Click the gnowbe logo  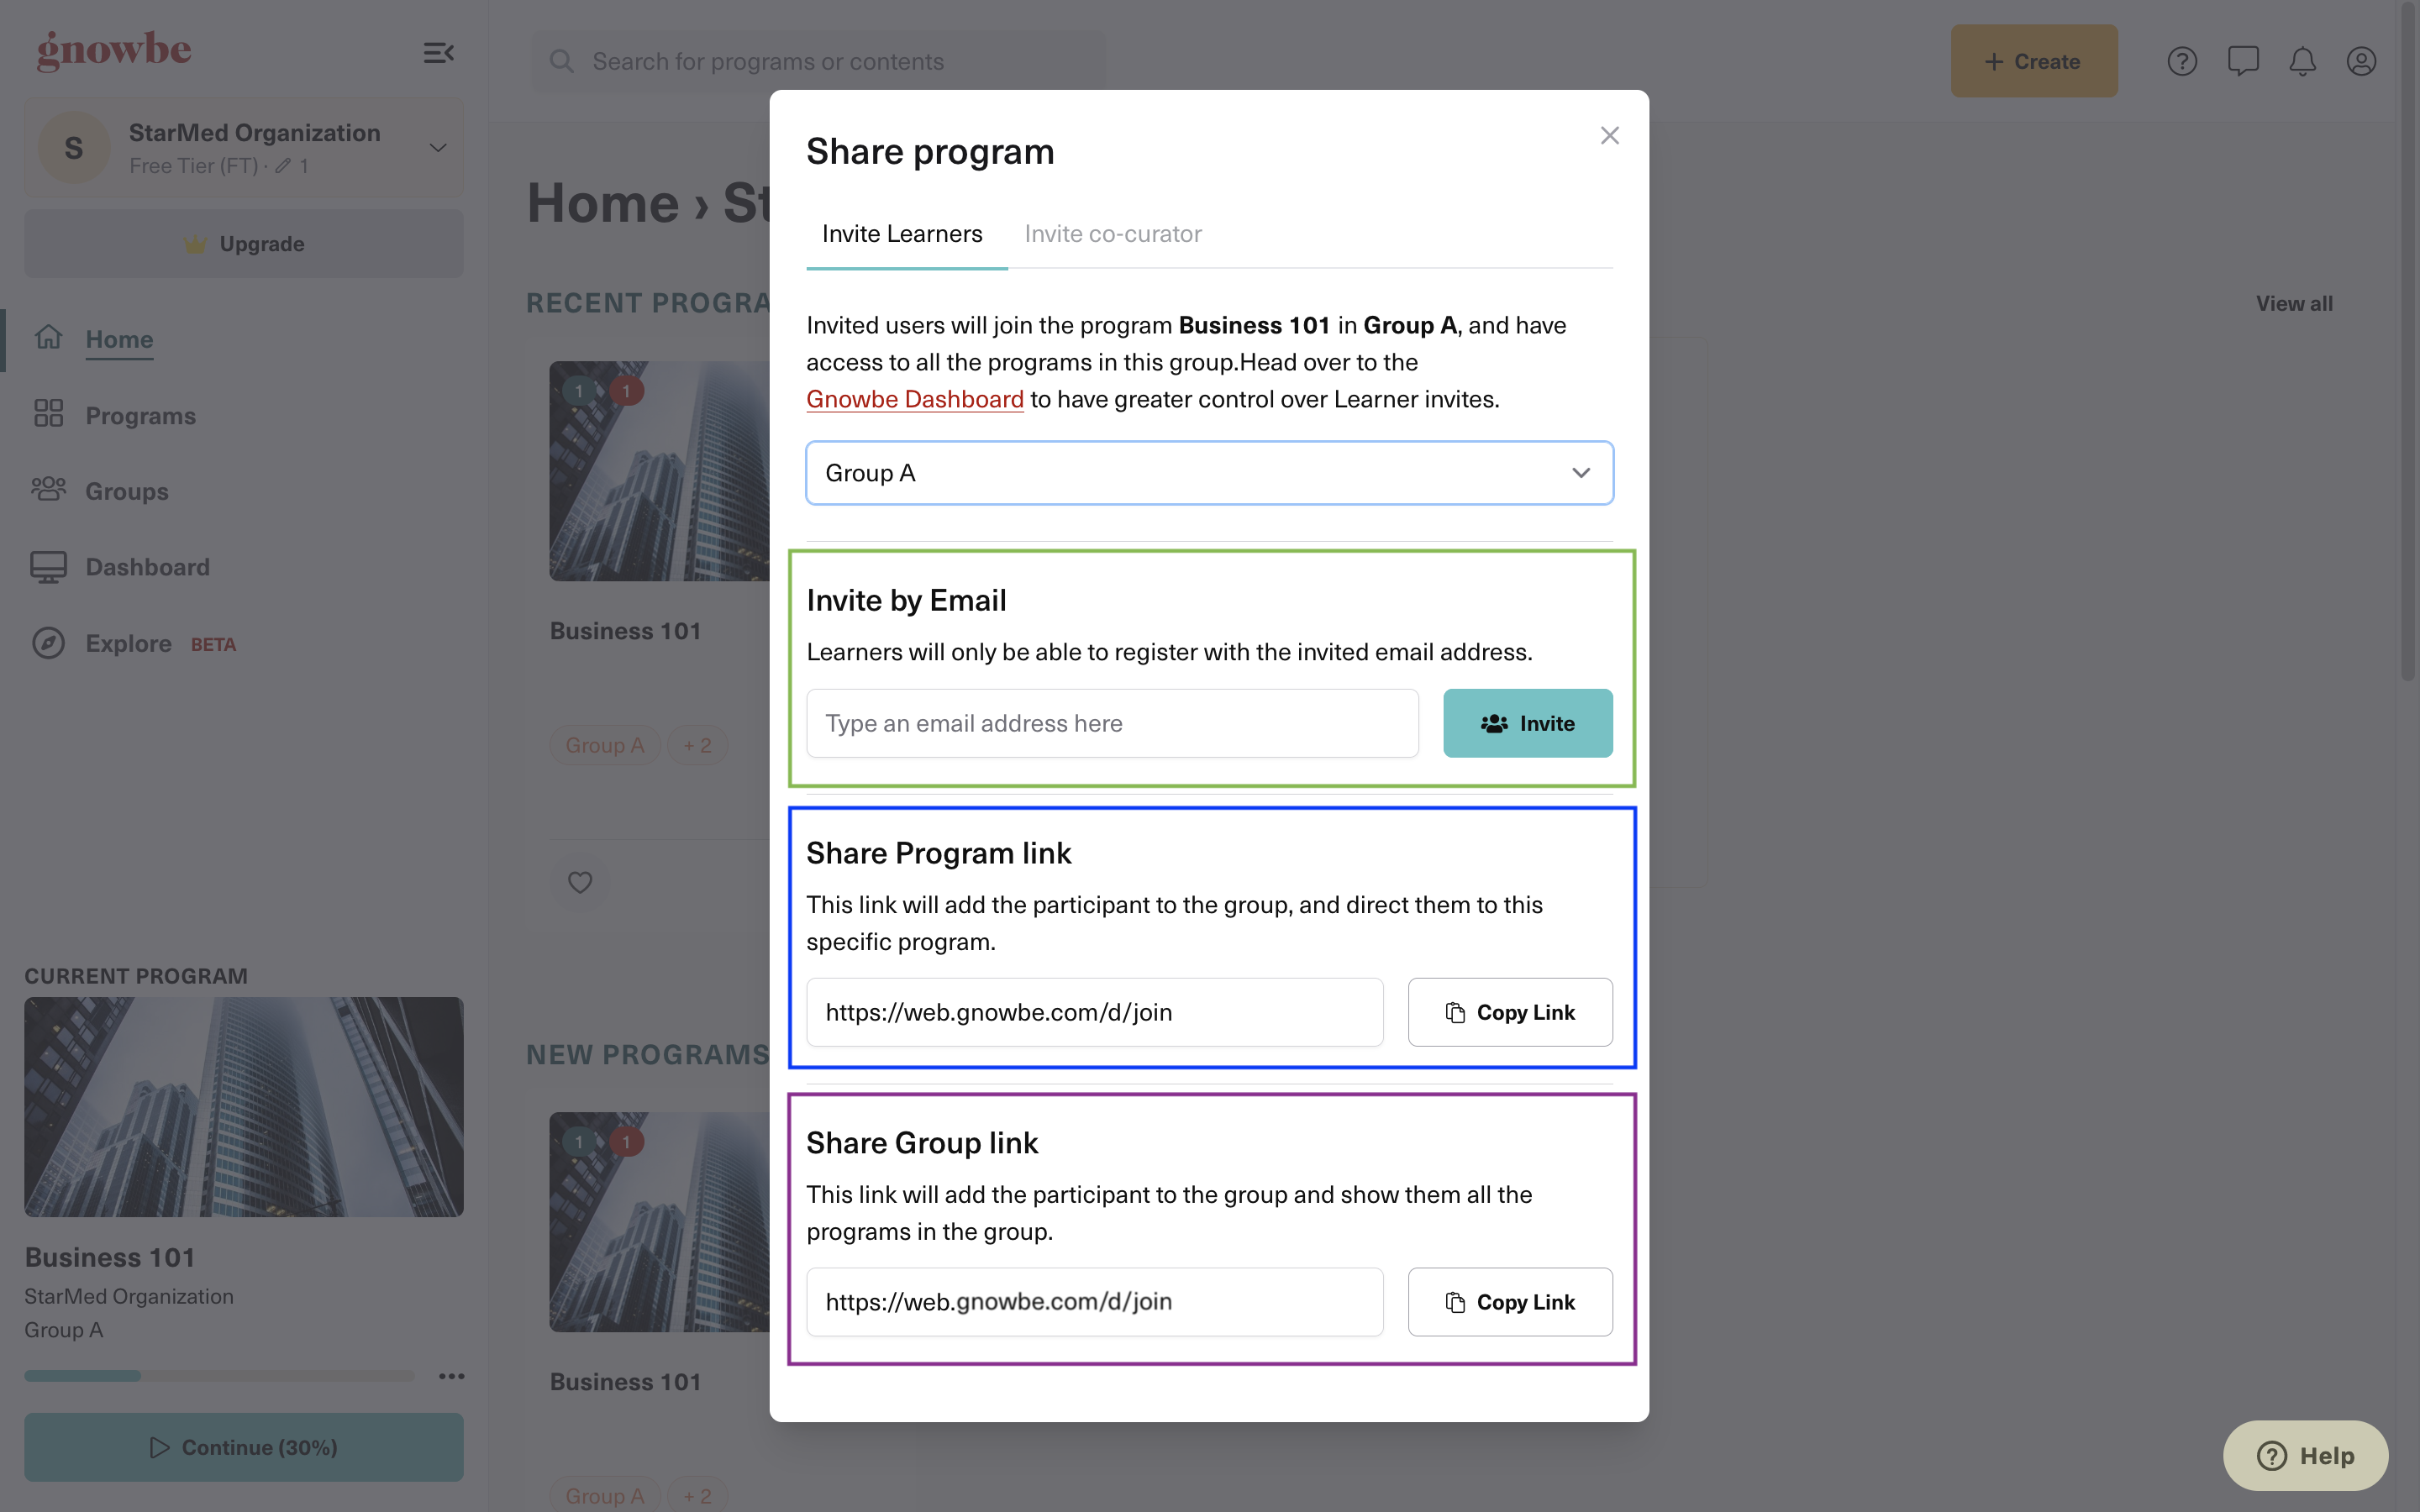tap(113, 50)
